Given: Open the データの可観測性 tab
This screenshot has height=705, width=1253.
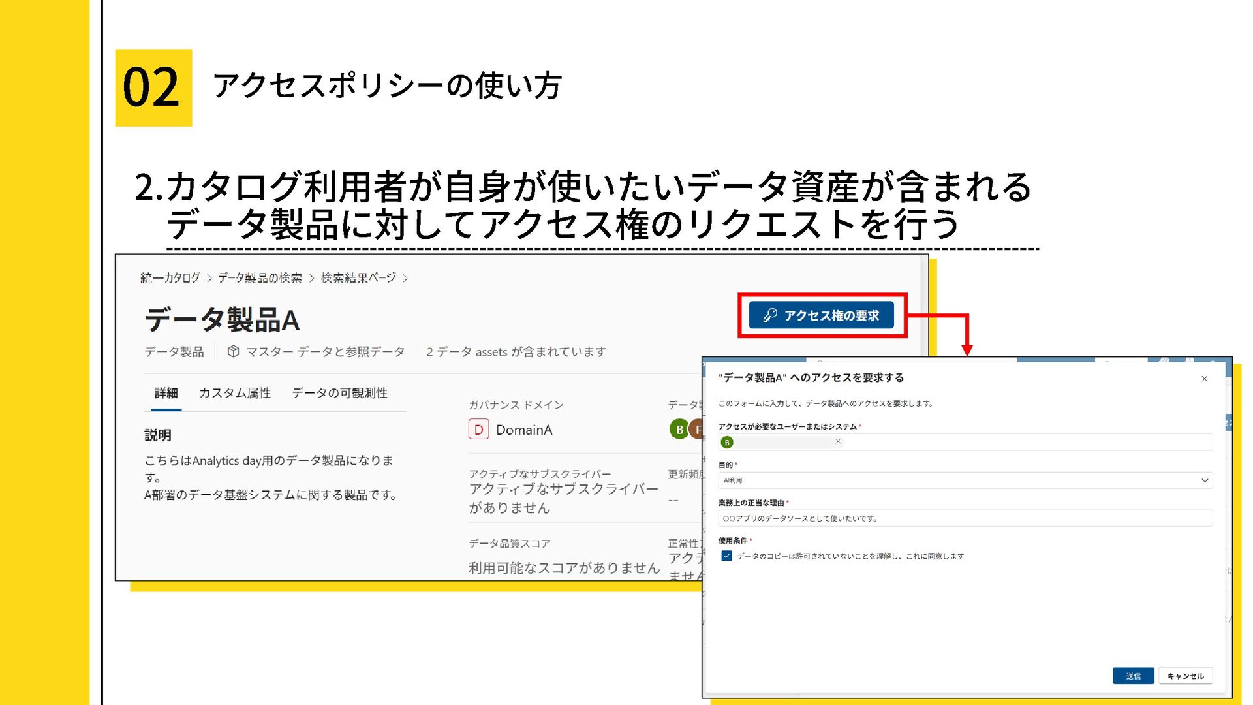Looking at the screenshot, I should point(339,393).
